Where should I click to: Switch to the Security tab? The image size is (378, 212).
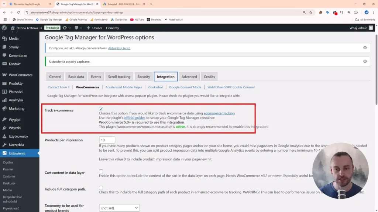pyautogui.click(x=144, y=77)
